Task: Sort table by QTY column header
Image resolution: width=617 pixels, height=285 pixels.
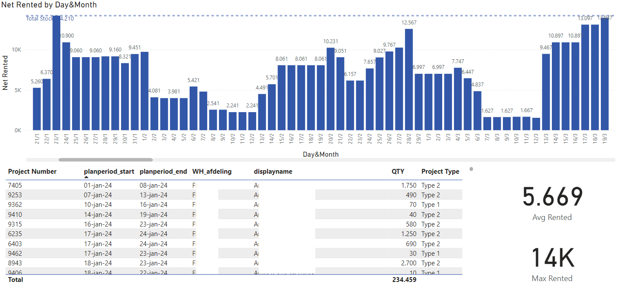Action: 398,172
